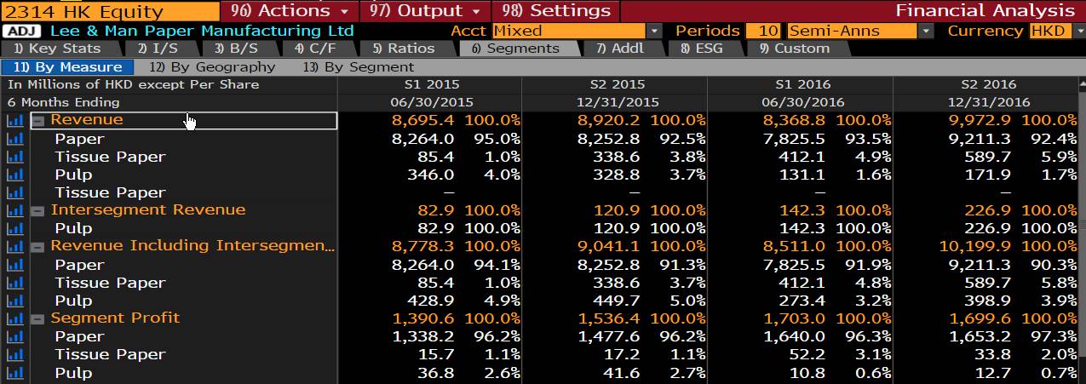Switch to the ESG tab
This screenshot has width=1086, height=384.
702,49
